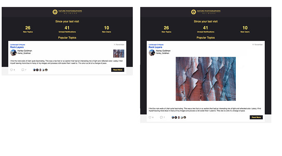Image resolution: width=282 pixels, height=156 pixels.
Task: Click black second participant avatar, large-photo email
Action: (x=176, y=117)
